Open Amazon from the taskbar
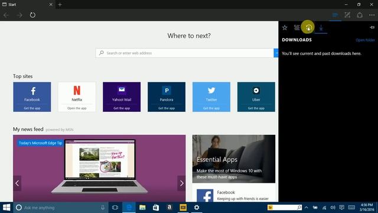Viewport: 378px width, 213px height. coord(170,208)
